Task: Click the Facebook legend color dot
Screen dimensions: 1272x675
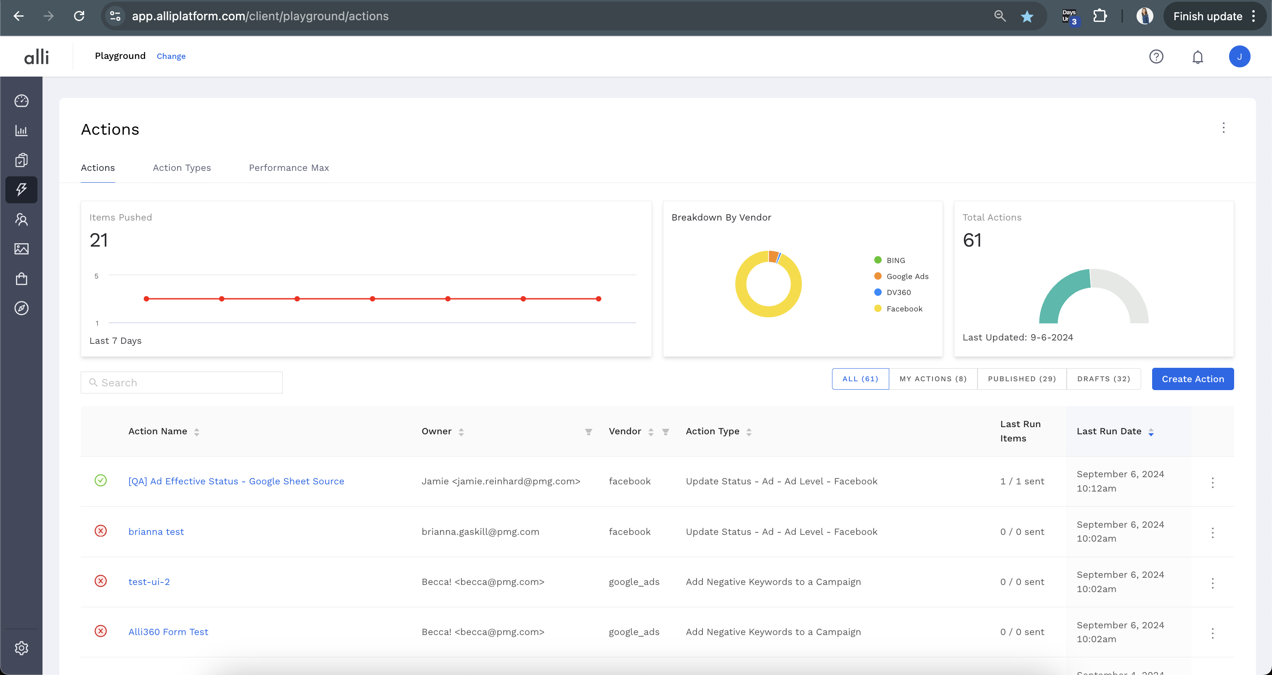Action: (877, 309)
